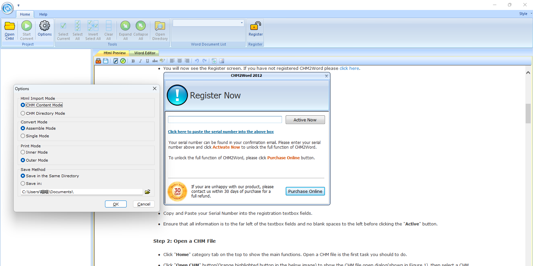This screenshot has height=266, width=533.
Task: Switch to the Word Editor tab
Action: (145, 53)
